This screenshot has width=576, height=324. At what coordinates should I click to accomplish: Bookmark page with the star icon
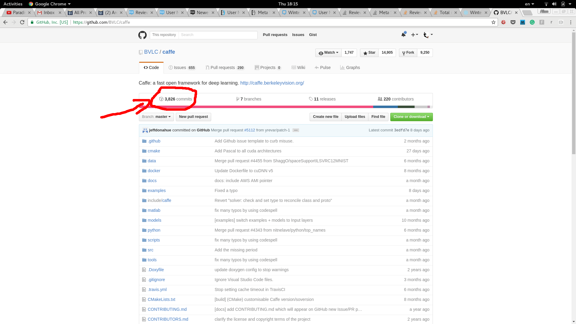click(493, 22)
